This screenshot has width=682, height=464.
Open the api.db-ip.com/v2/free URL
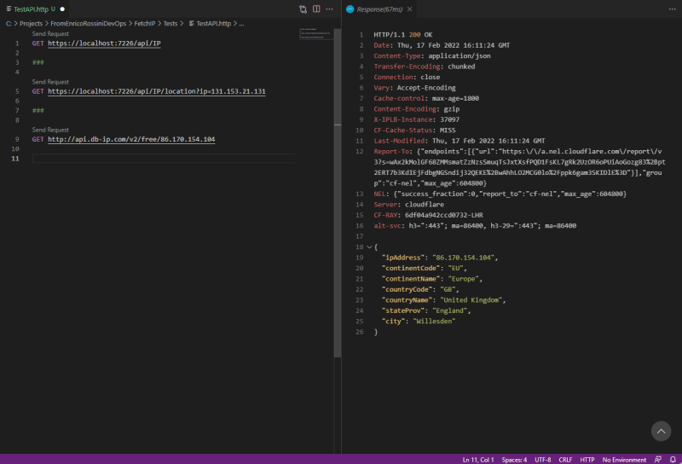click(131, 139)
